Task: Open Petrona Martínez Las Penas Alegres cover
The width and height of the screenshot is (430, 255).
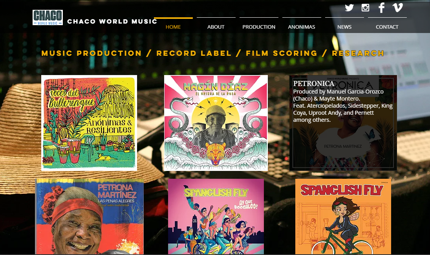Action: coord(90,216)
